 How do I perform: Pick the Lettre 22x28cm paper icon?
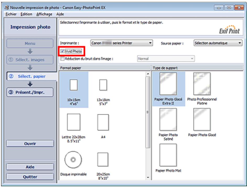coord(74,122)
